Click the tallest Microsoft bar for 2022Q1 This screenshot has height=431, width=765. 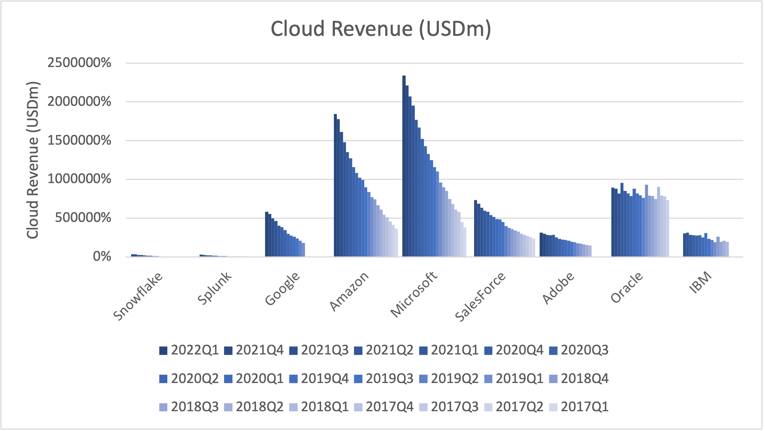click(x=404, y=166)
